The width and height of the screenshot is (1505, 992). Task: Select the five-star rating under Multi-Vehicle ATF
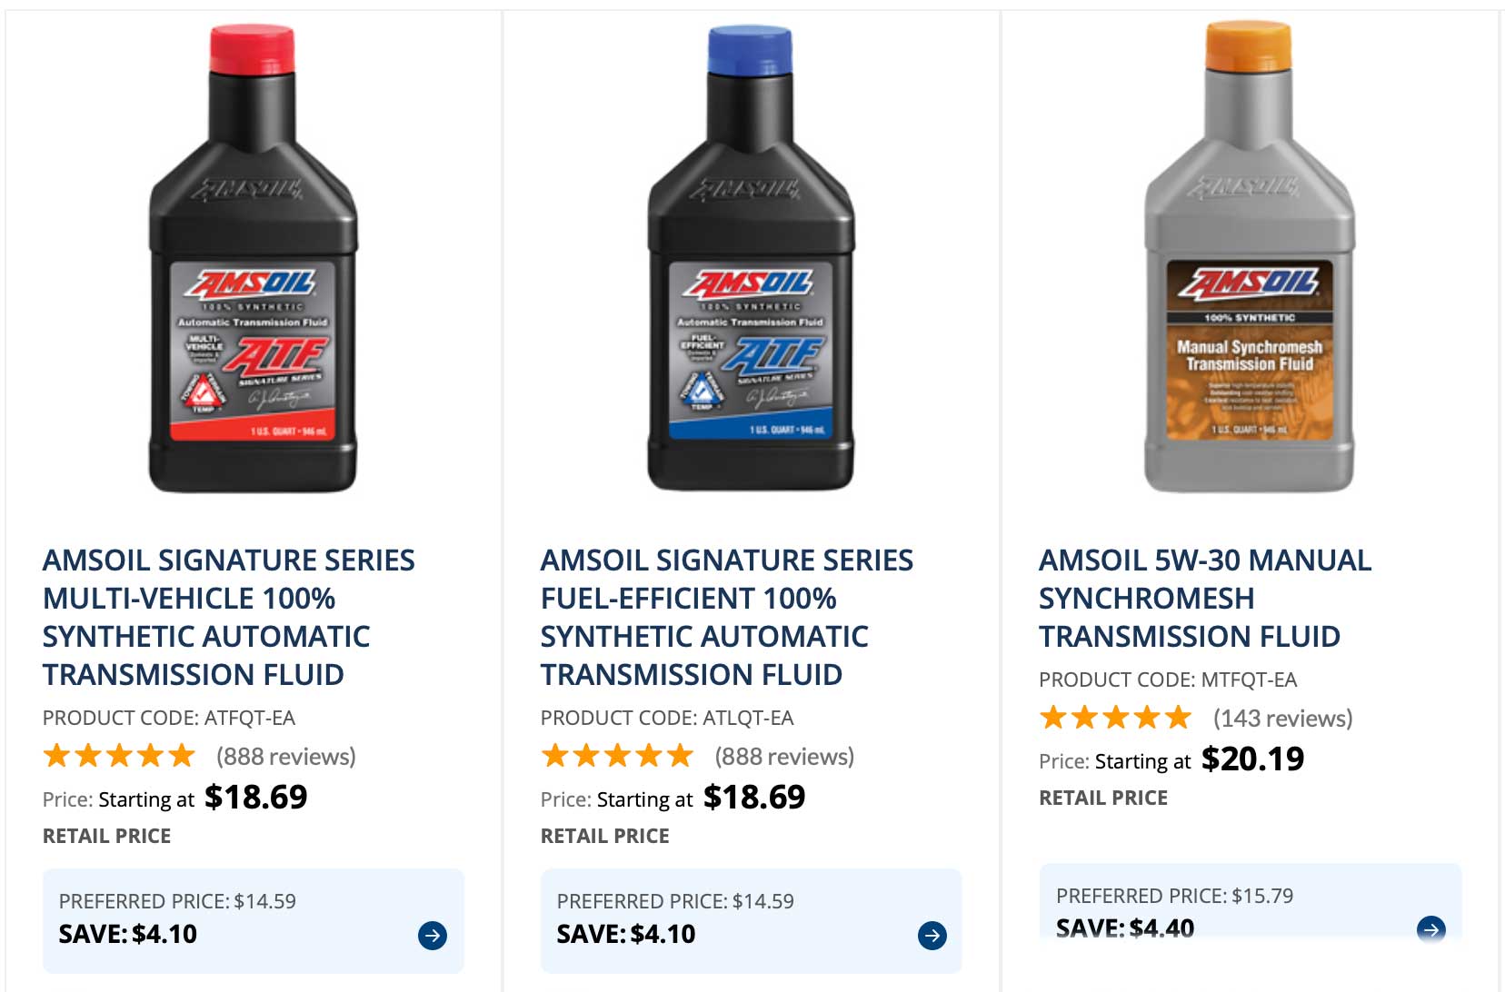point(121,755)
